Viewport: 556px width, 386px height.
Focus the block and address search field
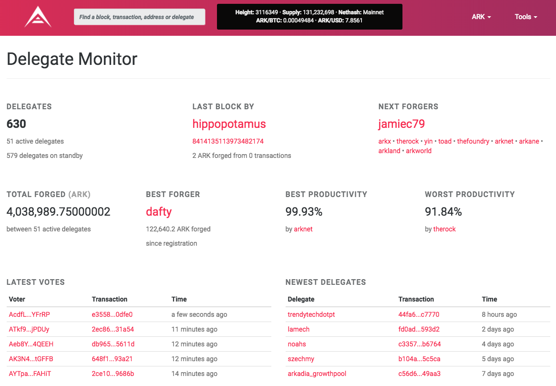coord(139,17)
